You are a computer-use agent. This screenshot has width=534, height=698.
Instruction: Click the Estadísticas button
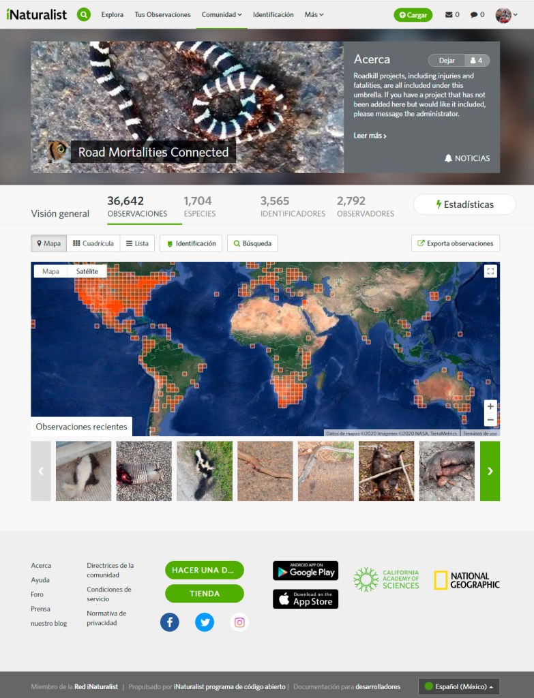[x=464, y=204]
